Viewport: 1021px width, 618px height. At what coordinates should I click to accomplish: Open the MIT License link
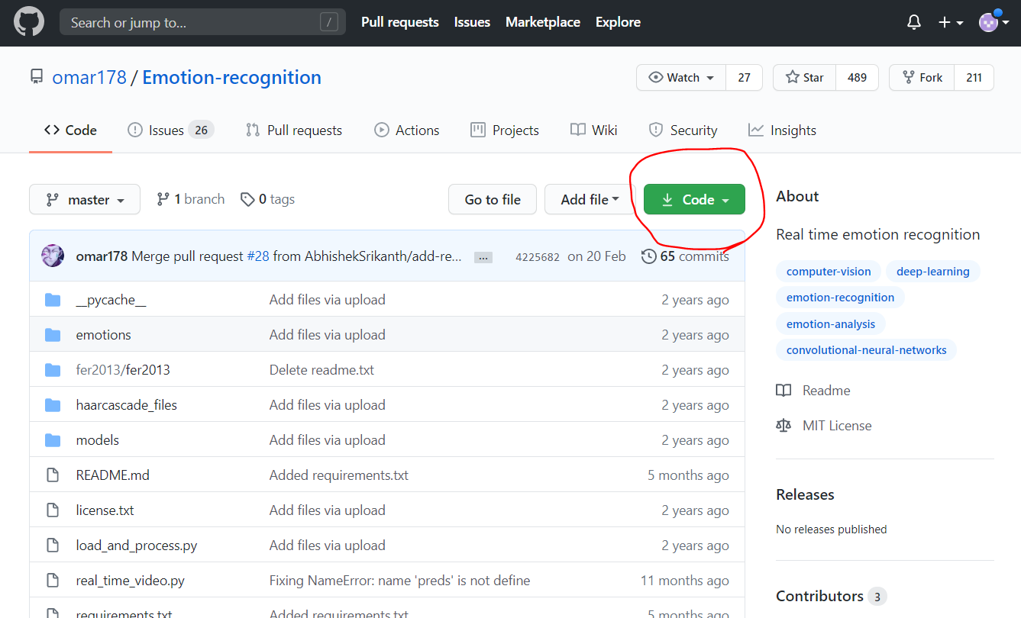click(x=824, y=426)
